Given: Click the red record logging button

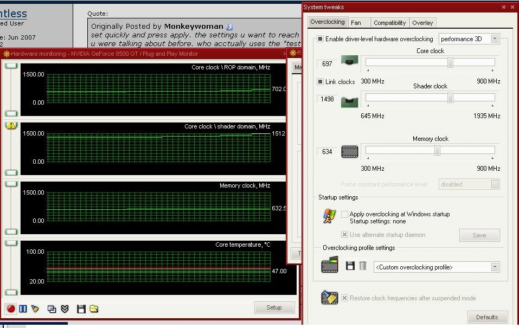Looking at the screenshot, I should click(x=10, y=308).
